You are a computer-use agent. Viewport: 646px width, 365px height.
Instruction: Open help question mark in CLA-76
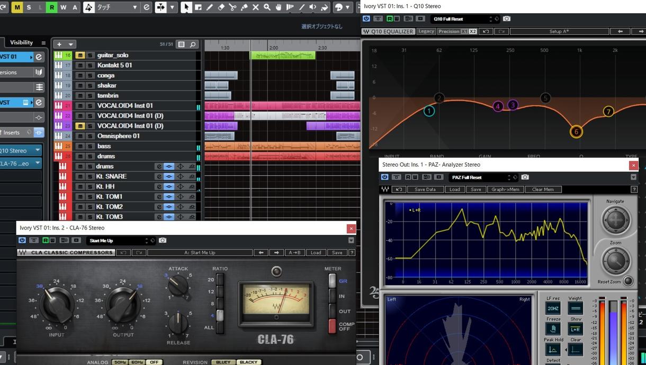(x=352, y=253)
